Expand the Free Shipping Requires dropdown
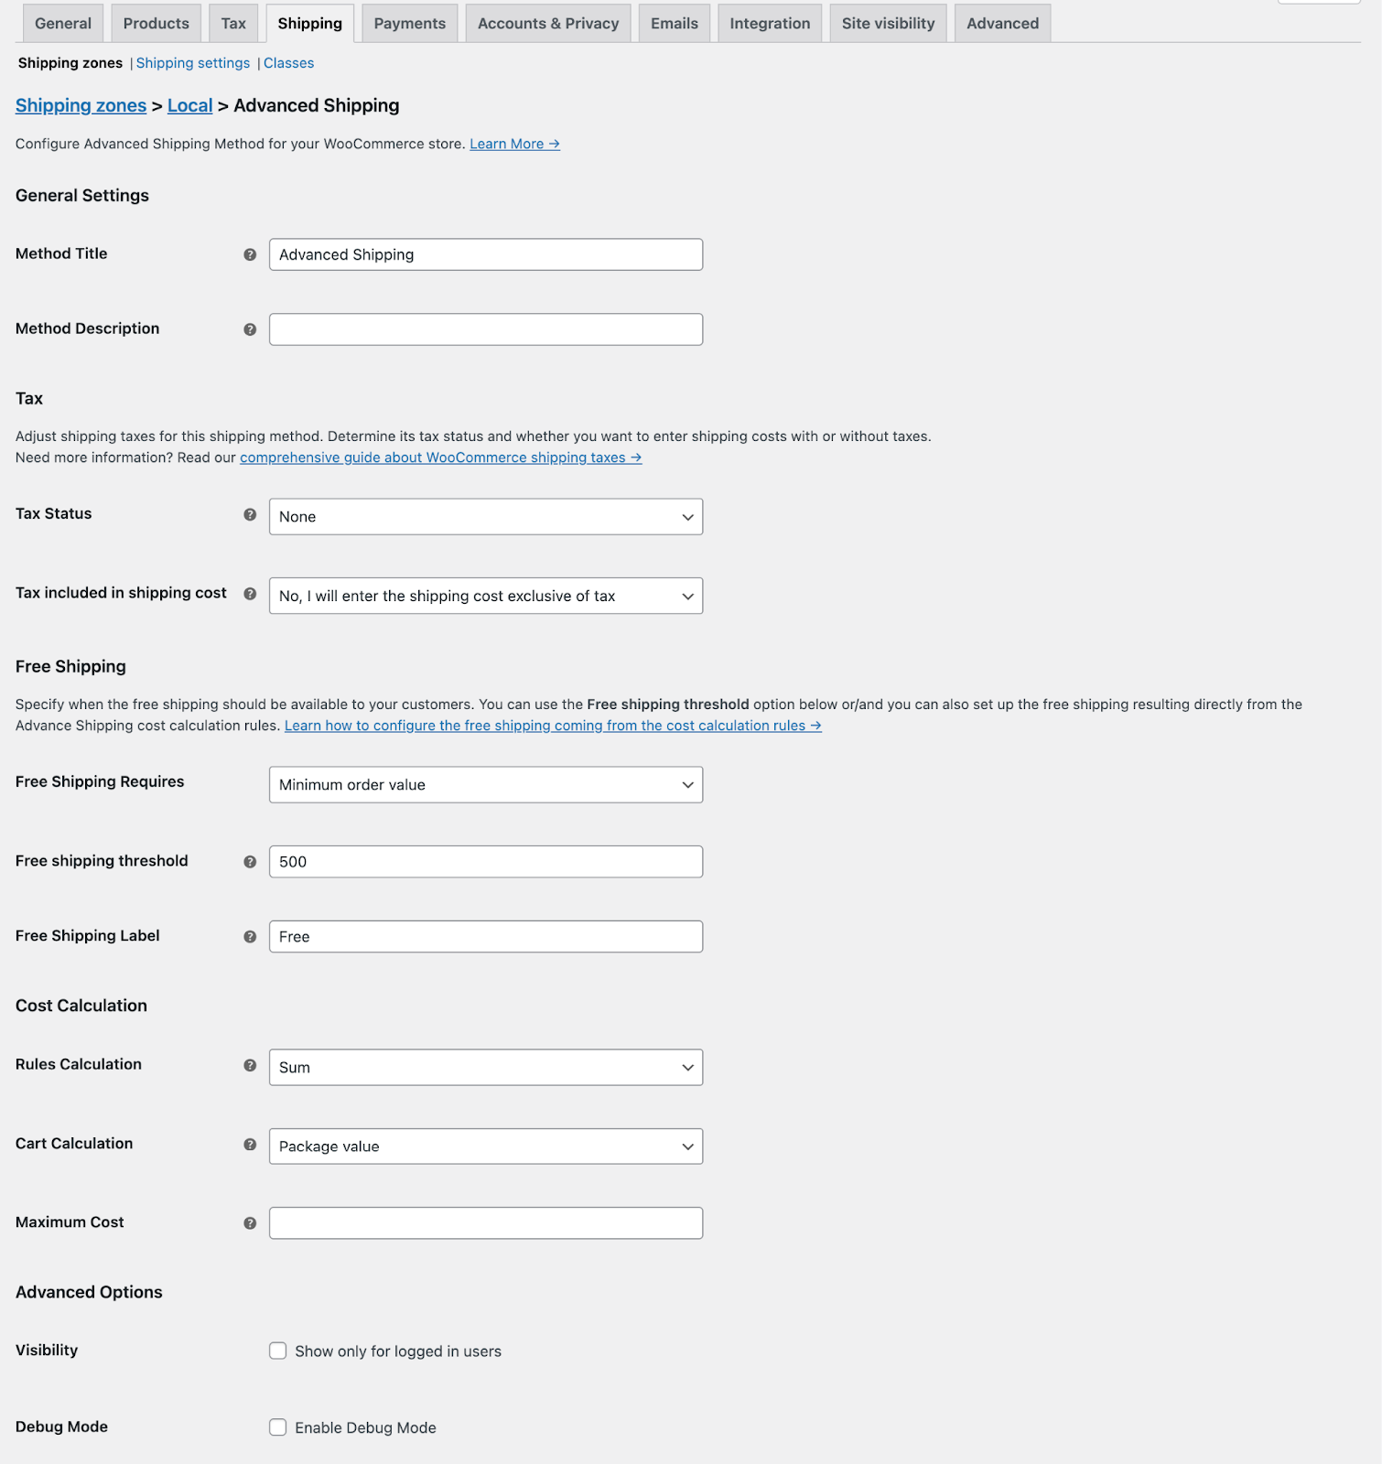Viewport: 1382px width, 1464px height. pyautogui.click(x=485, y=785)
